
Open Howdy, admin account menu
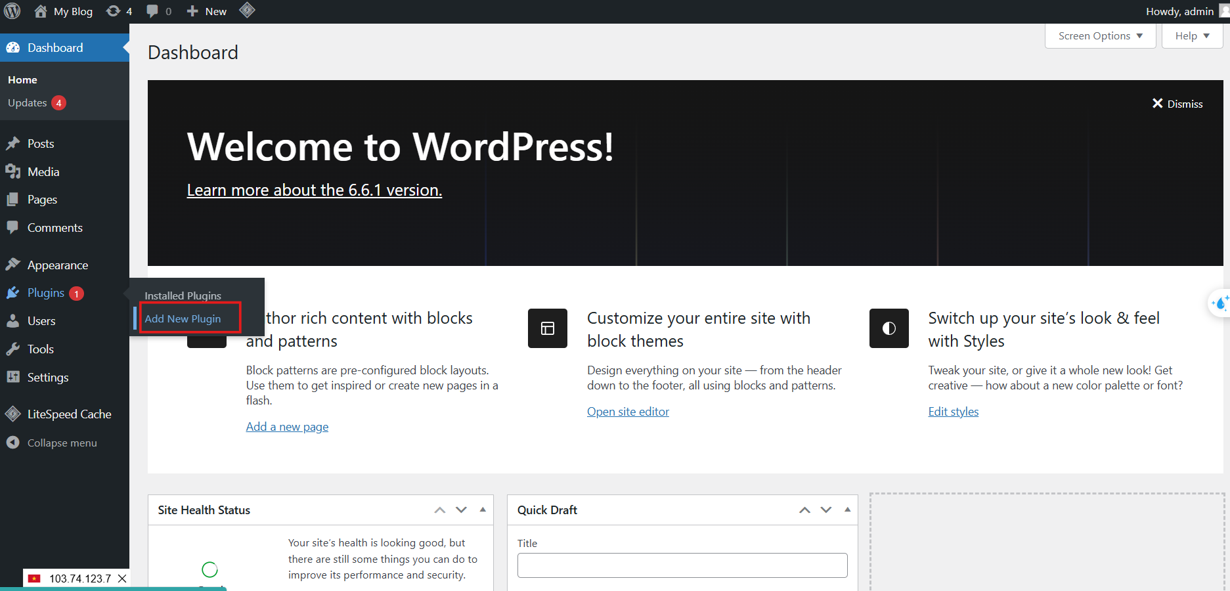click(x=1187, y=11)
